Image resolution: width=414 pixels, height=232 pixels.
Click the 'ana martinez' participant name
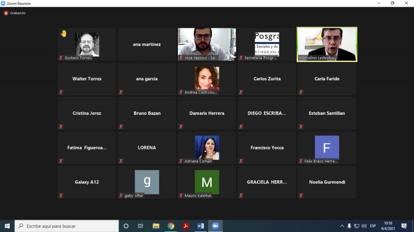[x=147, y=44]
